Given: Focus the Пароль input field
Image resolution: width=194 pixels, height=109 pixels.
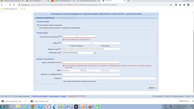Looking at the screenshot, I should 77,43.
